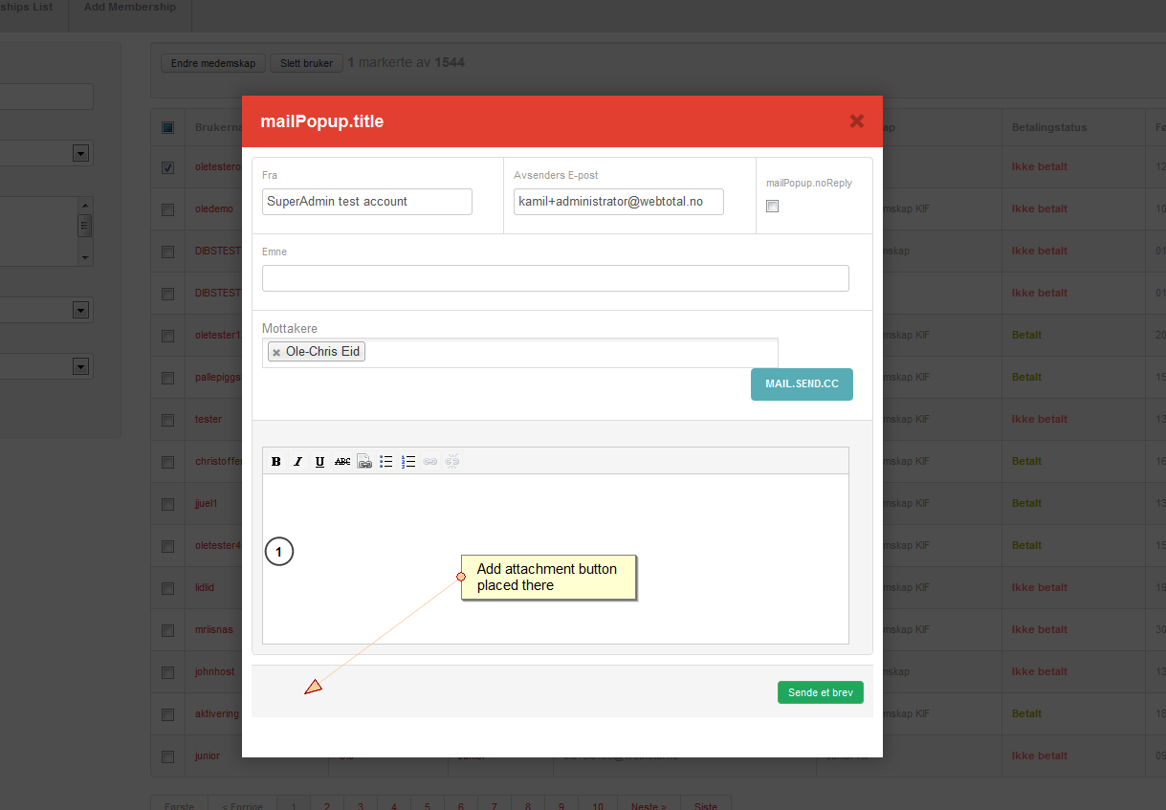The height and width of the screenshot is (810, 1166).
Task: Insert a numbered list in the editor
Action: coord(408,461)
